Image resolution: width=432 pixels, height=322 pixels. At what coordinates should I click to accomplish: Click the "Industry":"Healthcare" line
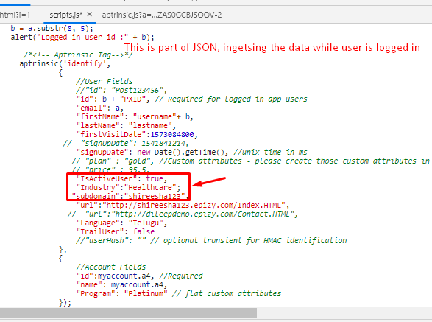click(128, 187)
